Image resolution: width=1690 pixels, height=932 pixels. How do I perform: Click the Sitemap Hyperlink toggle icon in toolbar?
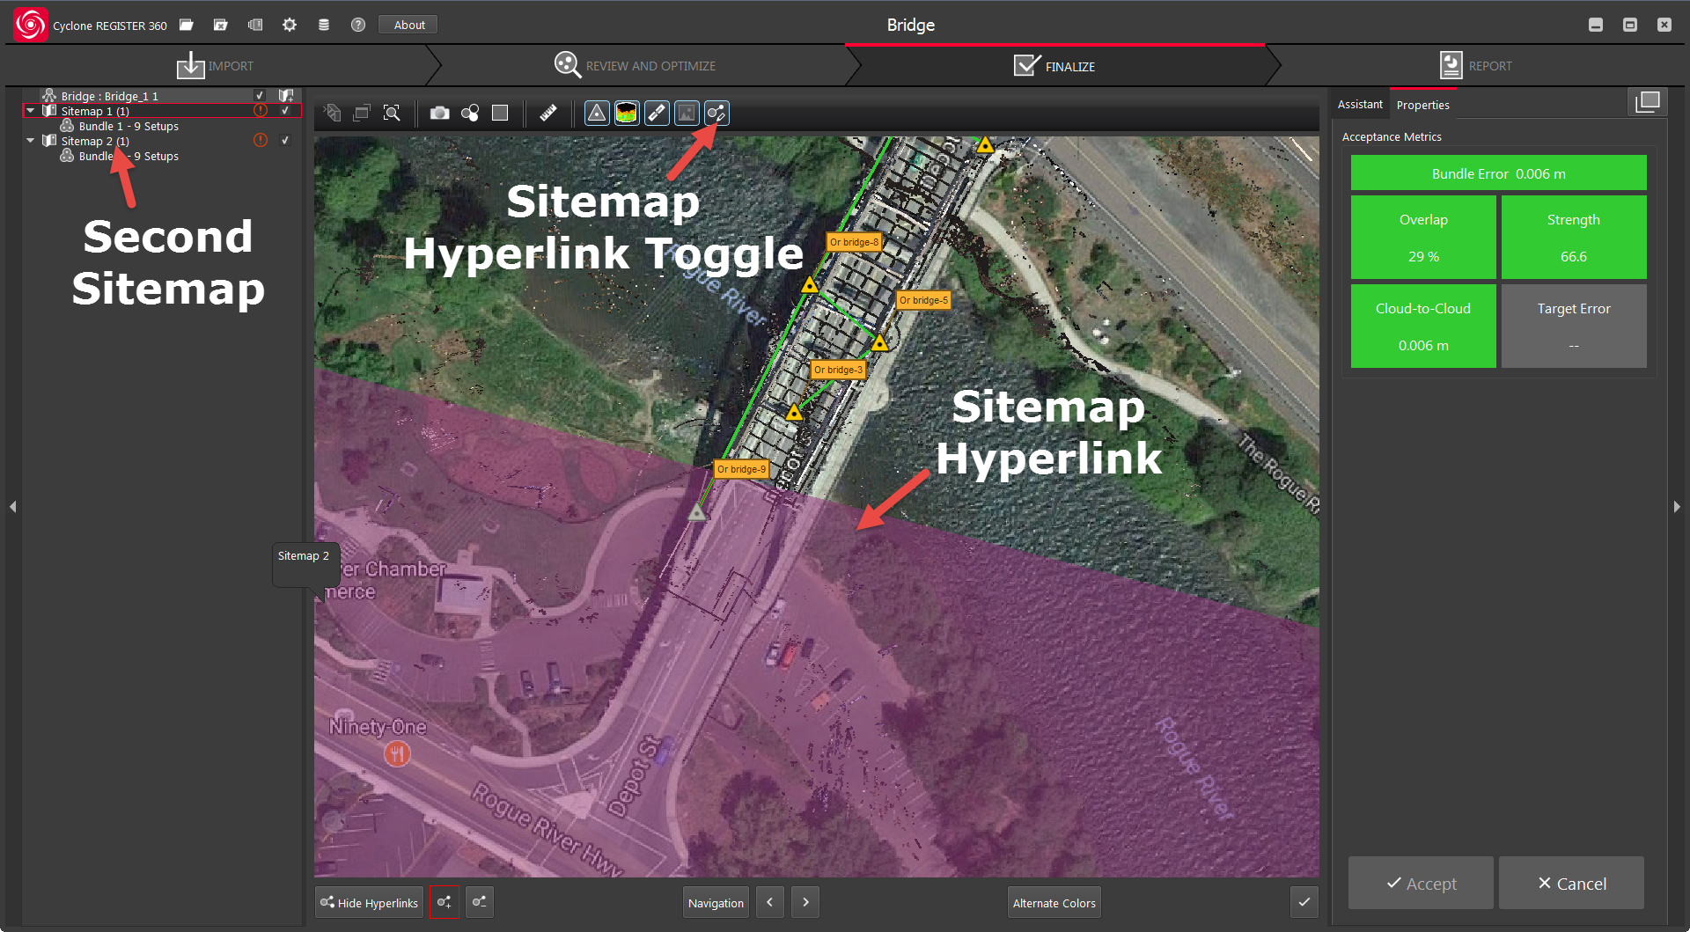716,113
